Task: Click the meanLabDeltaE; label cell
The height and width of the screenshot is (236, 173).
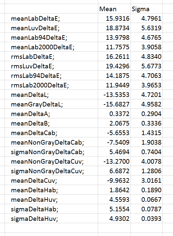Action: 51,18
